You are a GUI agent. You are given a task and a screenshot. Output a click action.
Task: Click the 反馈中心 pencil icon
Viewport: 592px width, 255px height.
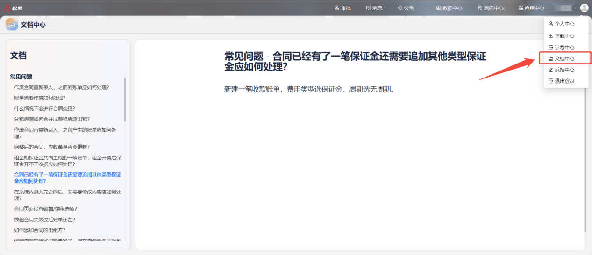click(x=551, y=70)
